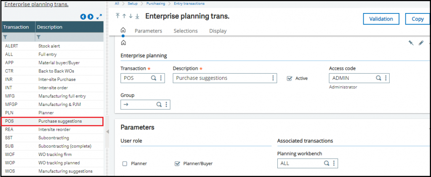Go to previous list page arrow
This screenshot has width=431, height=177.
(83, 17)
